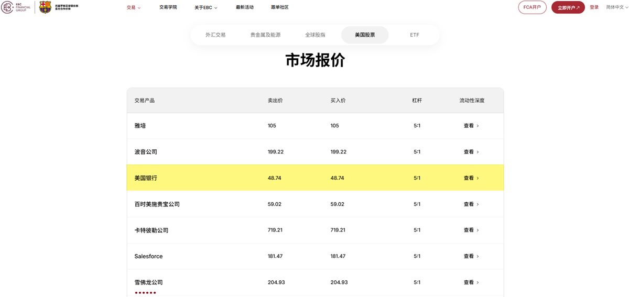
Task: Click the 美国银行 product name
Action: pos(146,178)
